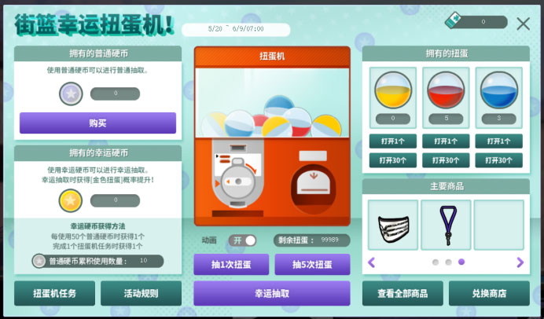Click the 抽5次扭蛋 button
The width and height of the screenshot is (544, 319).
coord(312,265)
